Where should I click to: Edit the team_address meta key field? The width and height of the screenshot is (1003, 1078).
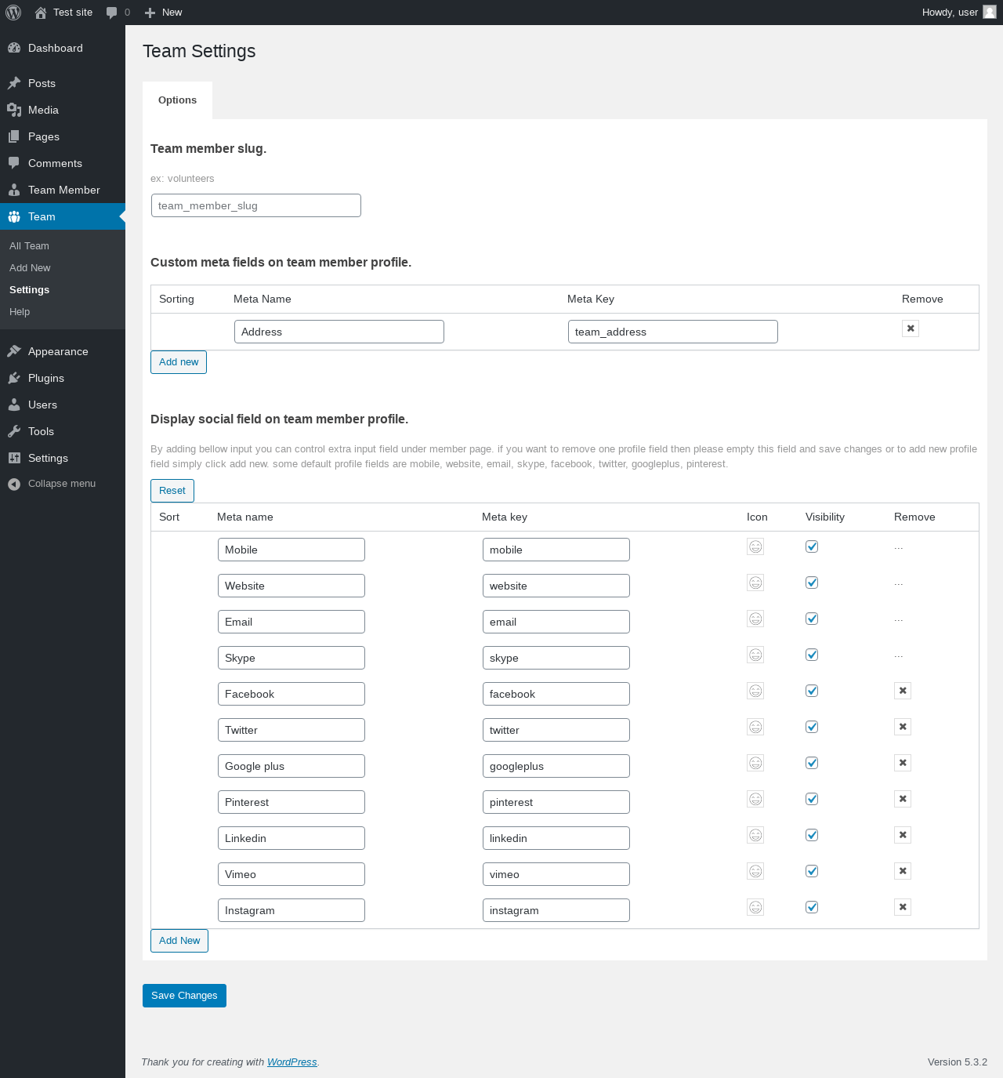click(x=673, y=332)
